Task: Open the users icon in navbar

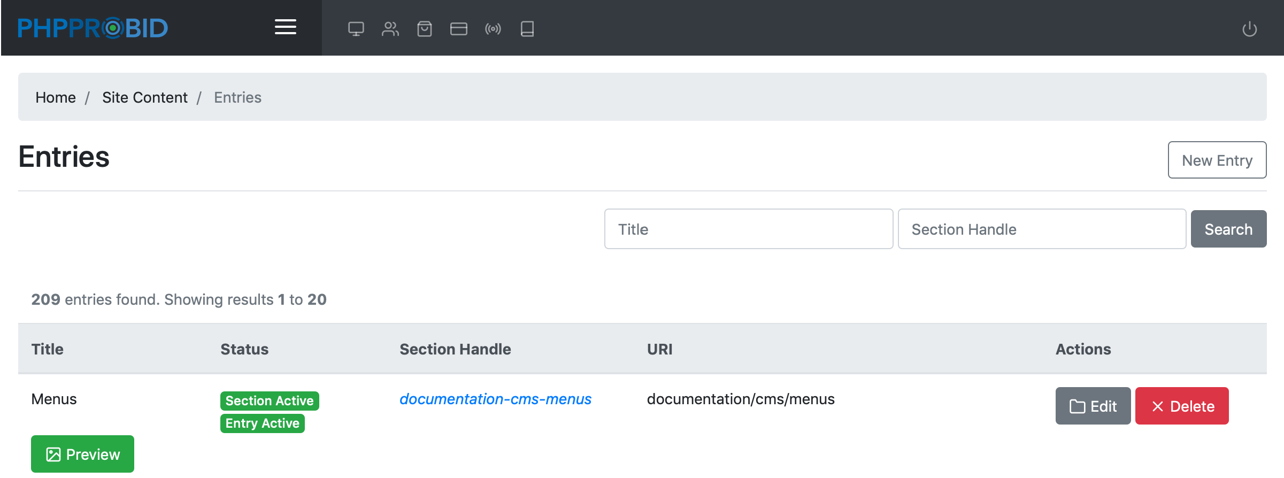Action: [390, 29]
